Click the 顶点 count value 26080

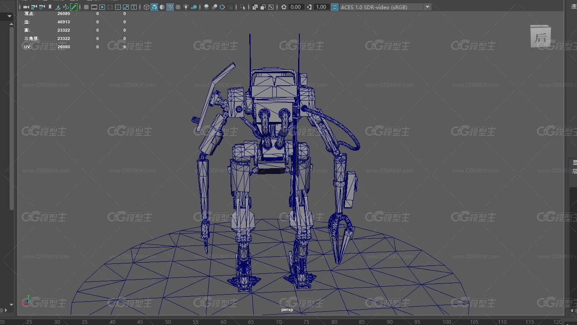tap(64, 14)
